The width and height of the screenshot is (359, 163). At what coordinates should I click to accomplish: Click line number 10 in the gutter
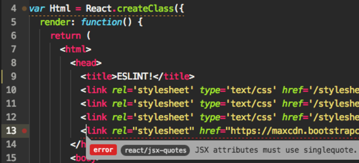[11, 90]
